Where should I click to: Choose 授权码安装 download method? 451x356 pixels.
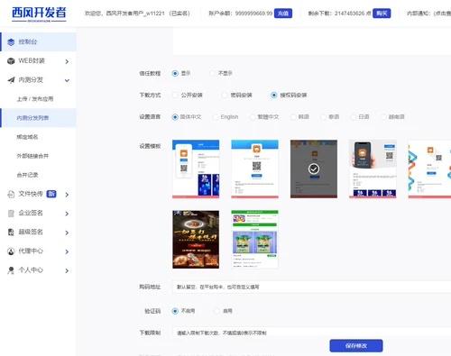tap(273, 95)
